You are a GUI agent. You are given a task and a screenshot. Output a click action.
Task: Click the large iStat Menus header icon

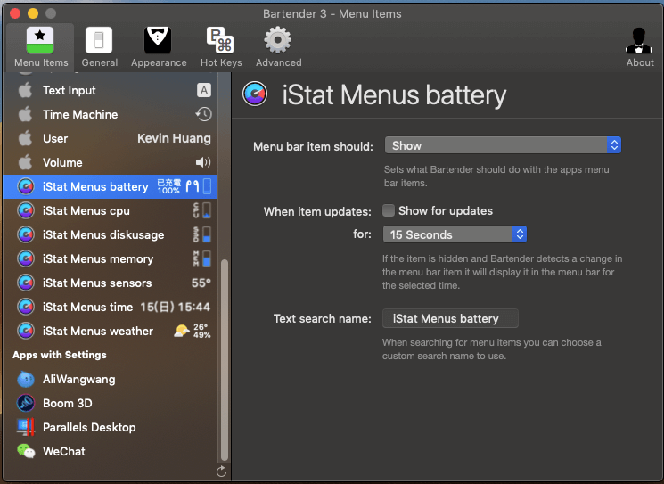point(255,94)
